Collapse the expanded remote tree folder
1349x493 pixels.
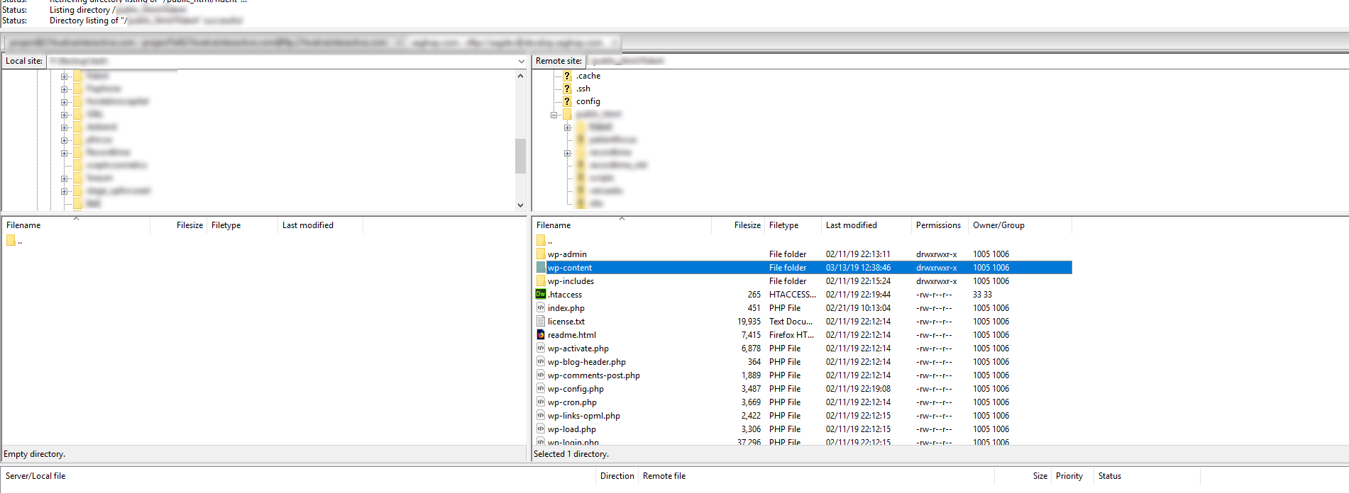click(554, 114)
